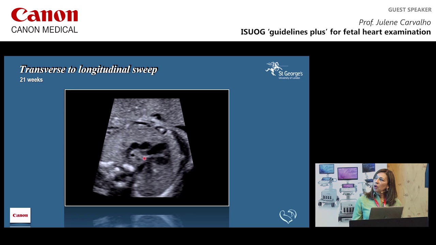Click the fetal ultrasound image

147,148
